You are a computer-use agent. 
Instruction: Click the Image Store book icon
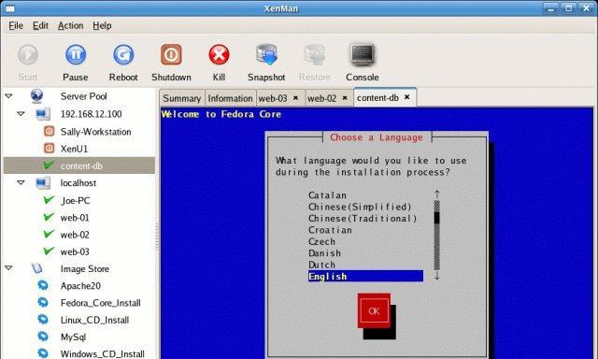click(37, 268)
